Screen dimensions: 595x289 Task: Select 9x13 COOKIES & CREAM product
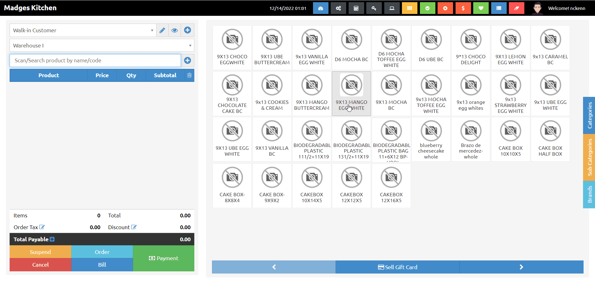click(x=272, y=94)
